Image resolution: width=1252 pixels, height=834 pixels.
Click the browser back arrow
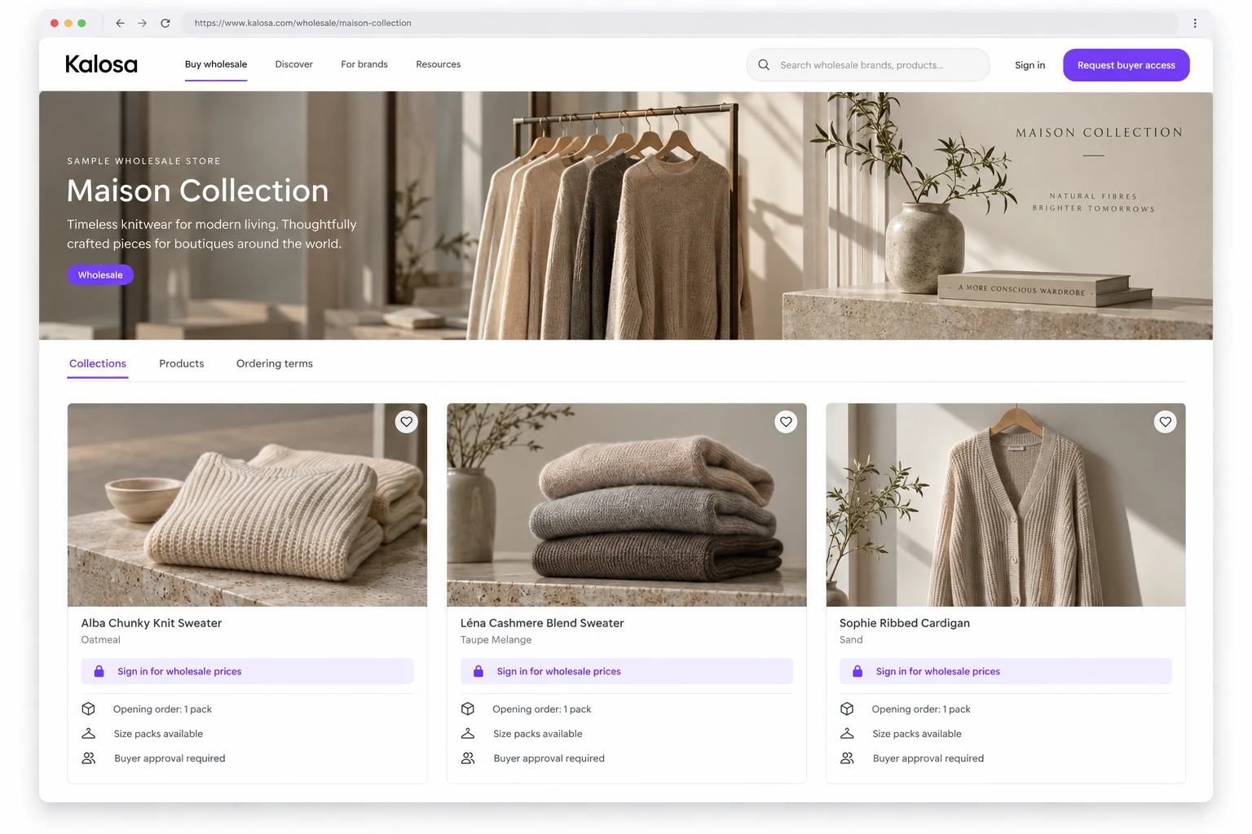pyautogui.click(x=120, y=23)
